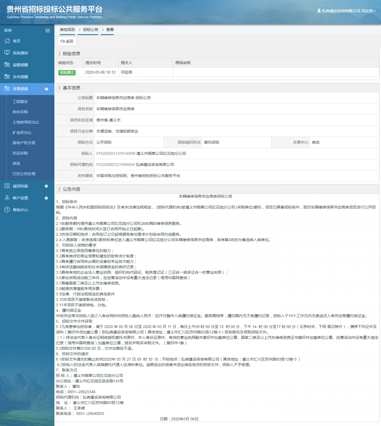This screenshot has width=381, height=426.
Task: Click the question mark icon beside 帮助中心
Action: pos(7,210)
